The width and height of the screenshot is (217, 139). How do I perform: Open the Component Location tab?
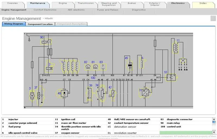point(40,24)
